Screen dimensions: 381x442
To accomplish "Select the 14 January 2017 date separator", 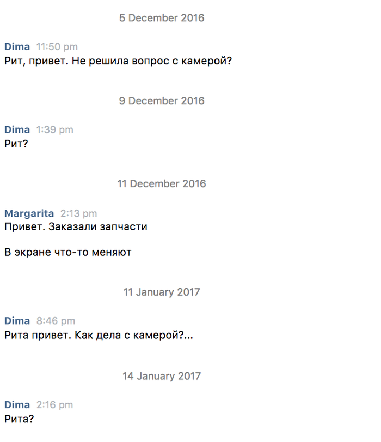I will click(162, 376).
